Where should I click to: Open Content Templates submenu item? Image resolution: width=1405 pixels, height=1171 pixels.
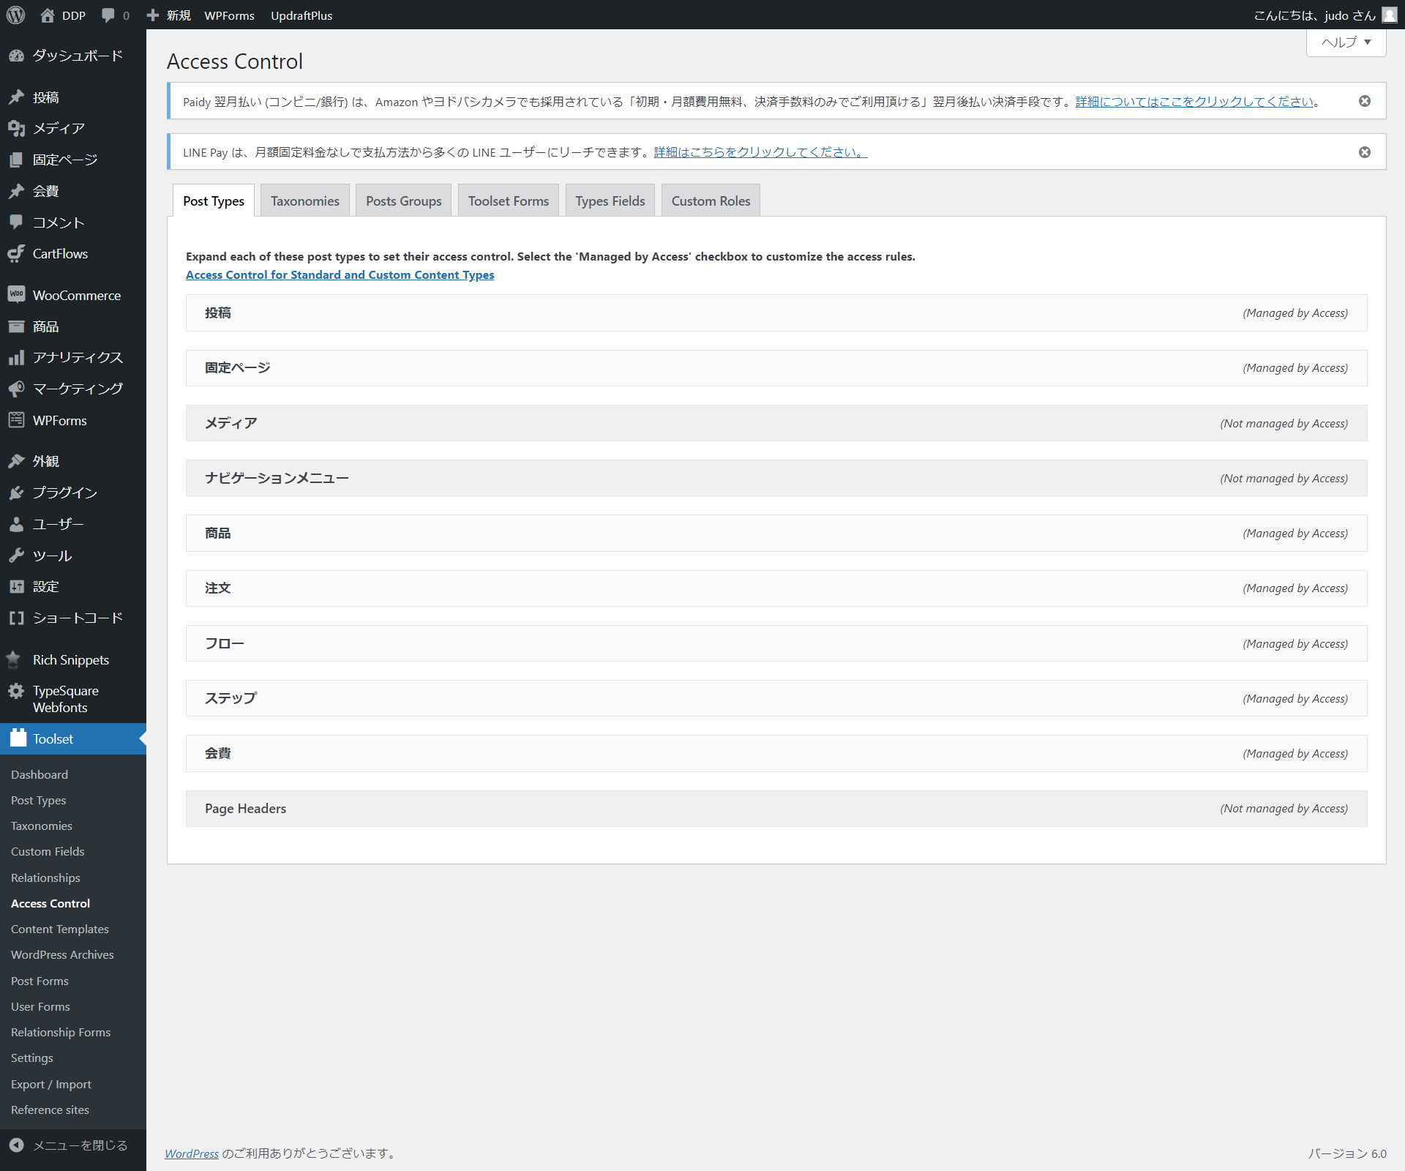60,929
